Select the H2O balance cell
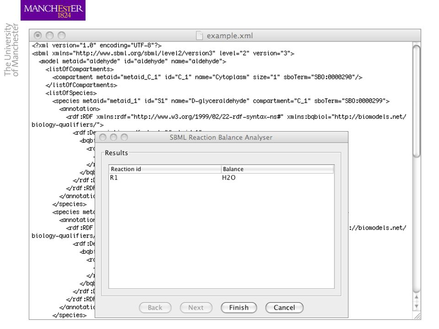Screen dimensions: 439x329 tap(229, 178)
